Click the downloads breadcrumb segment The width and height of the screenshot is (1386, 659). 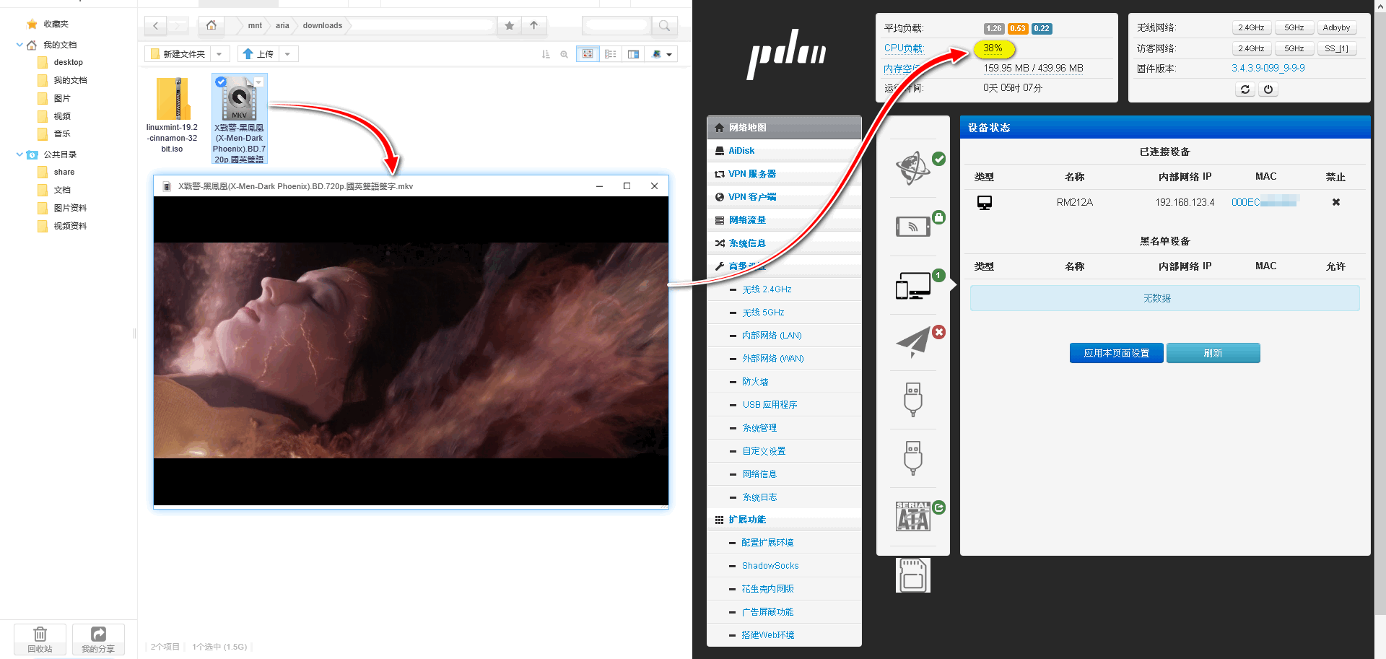click(323, 26)
